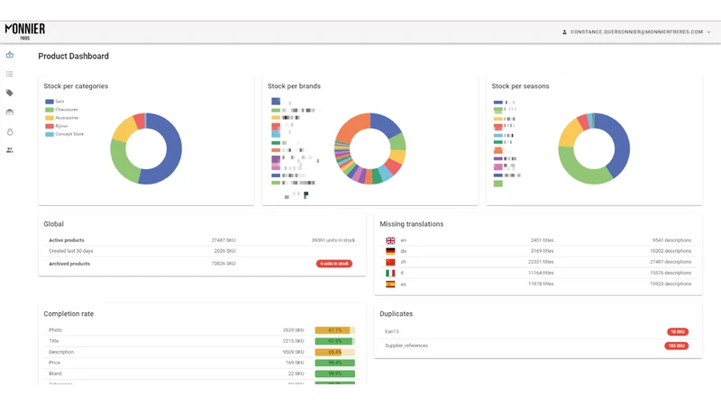Toggle the Sacs legend entry
This screenshot has height=405, width=721.
(x=55, y=102)
